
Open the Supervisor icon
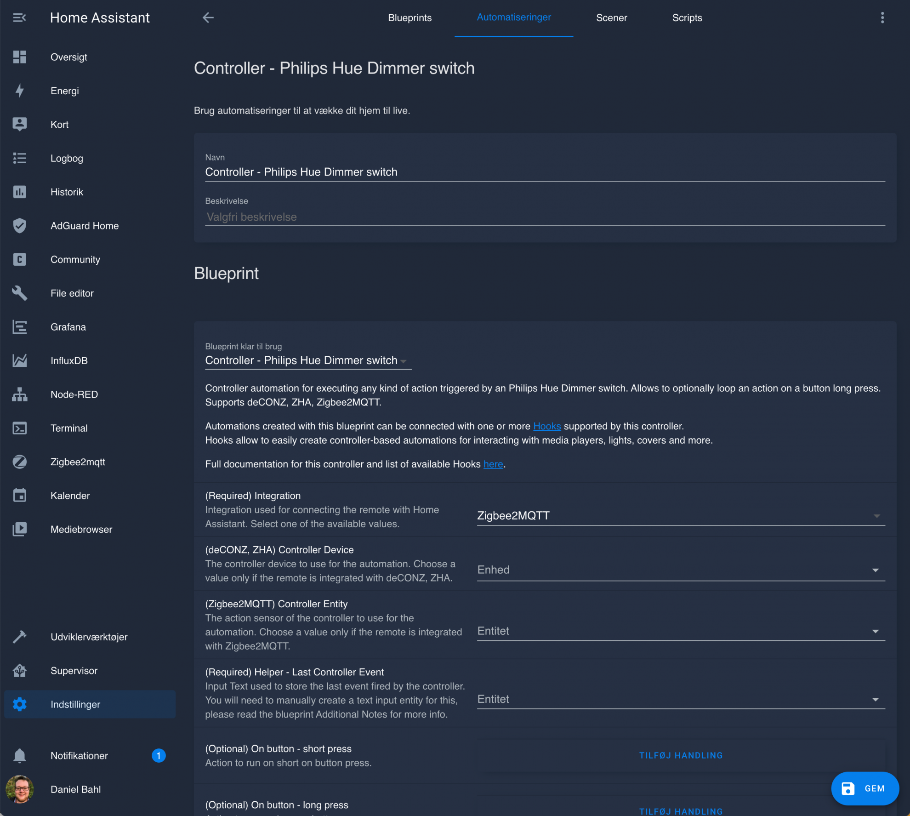click(x=19, y=670)
